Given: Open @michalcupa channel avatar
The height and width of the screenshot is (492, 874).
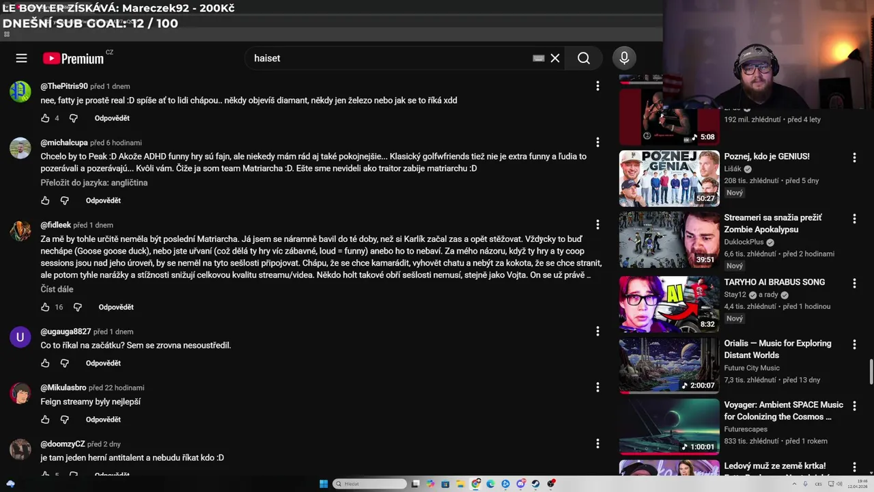Looking at the screenshot, I should (20, 148).
